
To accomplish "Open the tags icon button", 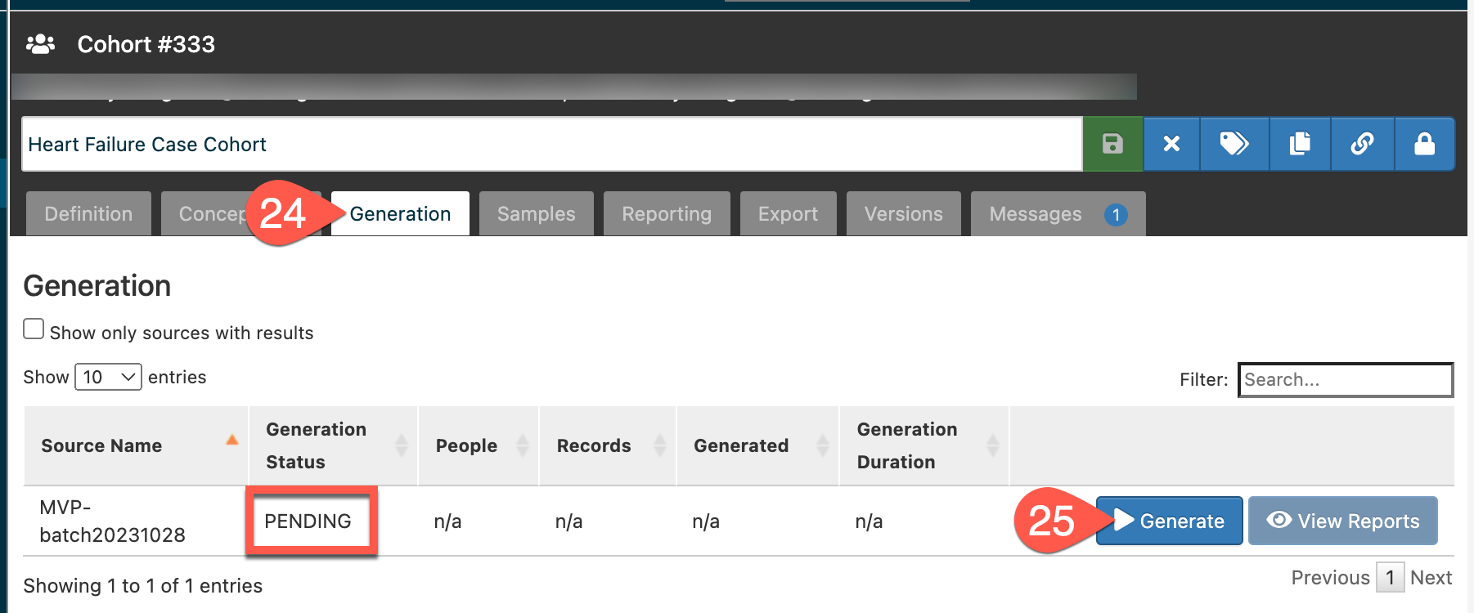I will (1234, 144).
